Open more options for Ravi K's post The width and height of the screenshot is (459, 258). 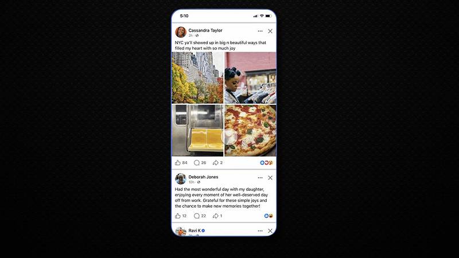pos(260,231)
